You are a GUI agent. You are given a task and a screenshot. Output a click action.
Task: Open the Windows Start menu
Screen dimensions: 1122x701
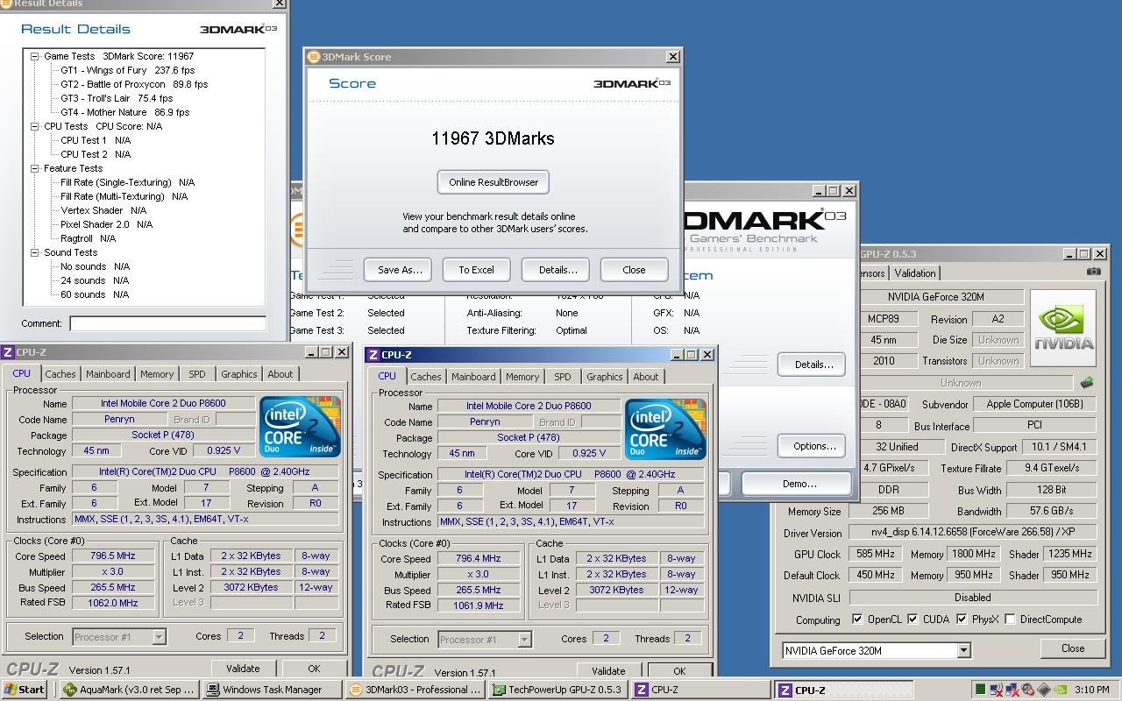pos(25,690)
